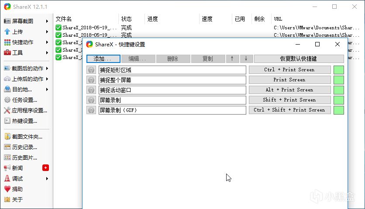
Task: Open 上传后的动作 after-upload tasks menu
Action: click(26, 79)
